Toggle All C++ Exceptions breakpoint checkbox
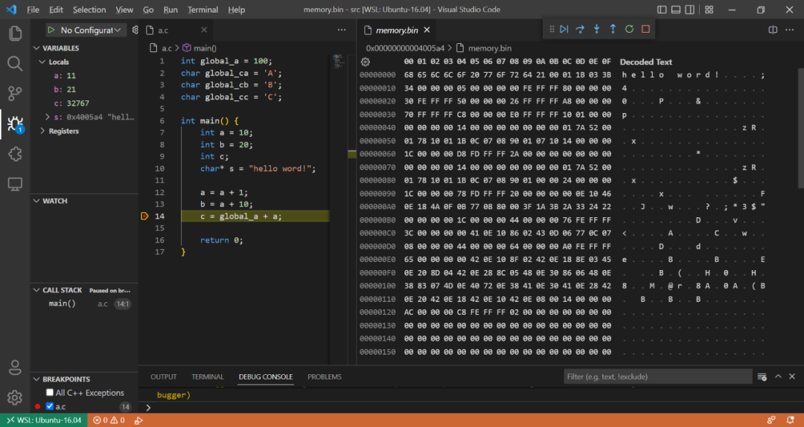 pos(50,393)
